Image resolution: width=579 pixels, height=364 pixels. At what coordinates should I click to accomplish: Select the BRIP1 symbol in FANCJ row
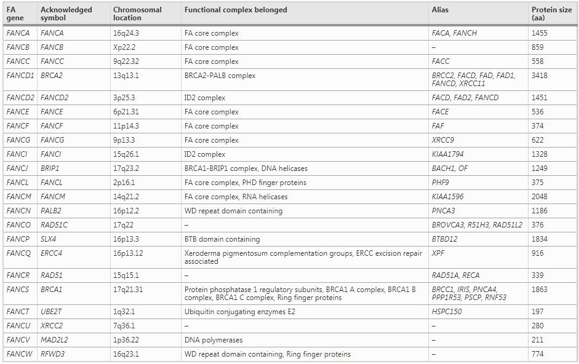50,168
